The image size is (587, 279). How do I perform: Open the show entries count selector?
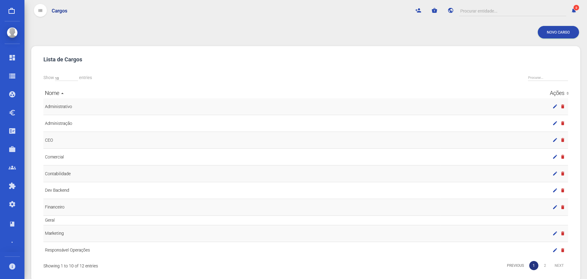click(66, 78)
